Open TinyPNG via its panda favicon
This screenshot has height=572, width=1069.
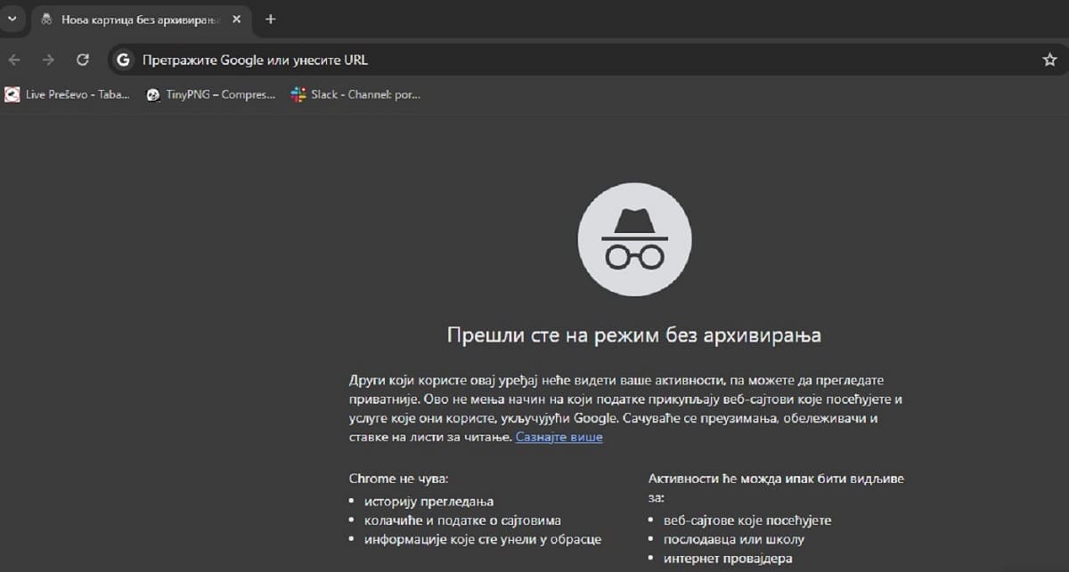(x=153, y=94)
